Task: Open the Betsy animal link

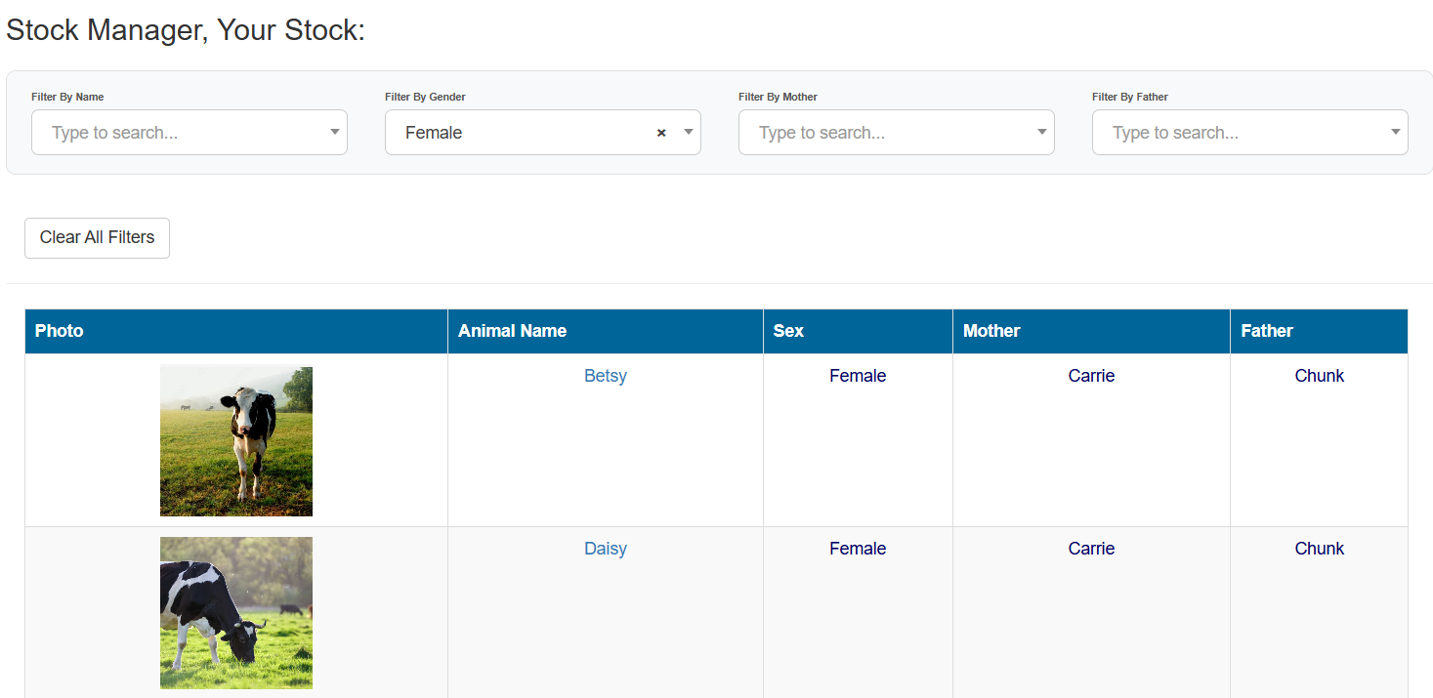Action: click(x=606, y=376)
